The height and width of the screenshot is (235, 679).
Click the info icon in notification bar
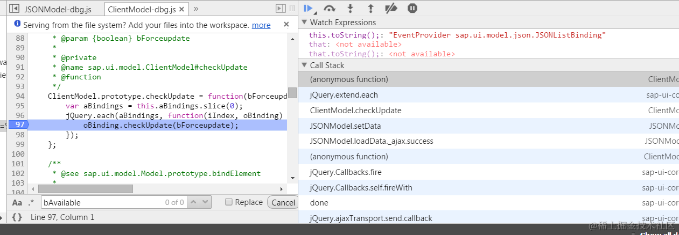coord(17,24)
